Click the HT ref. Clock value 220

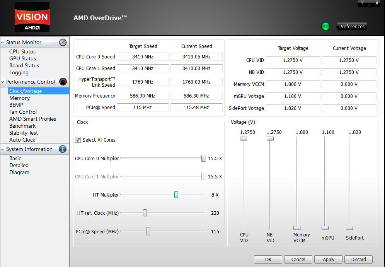coord(215,213)
